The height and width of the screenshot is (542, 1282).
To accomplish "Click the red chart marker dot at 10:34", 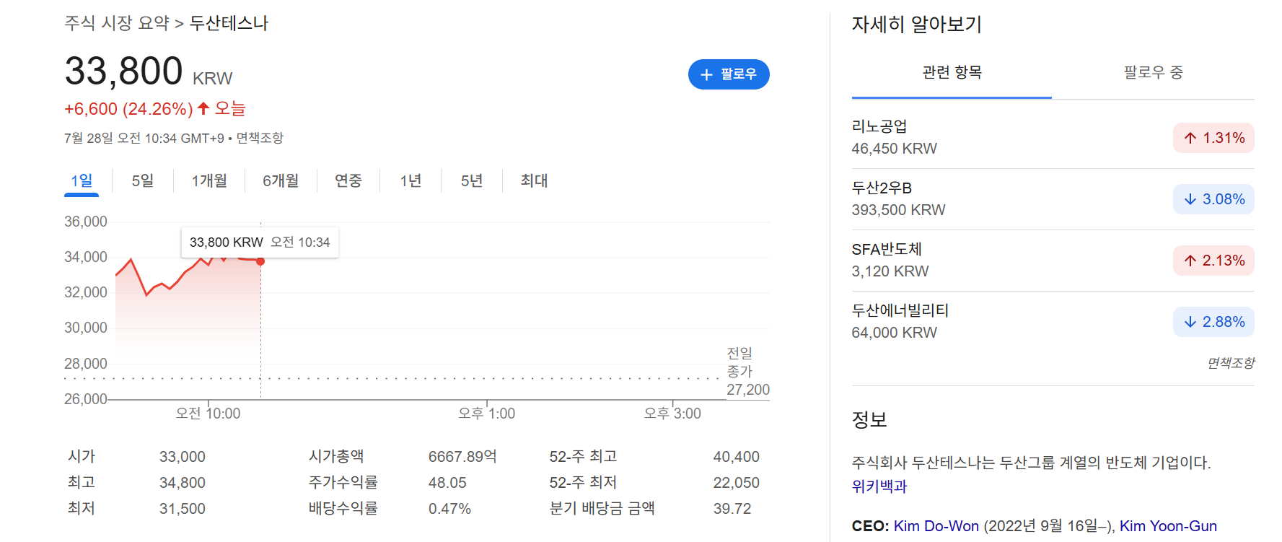I will point(260,261).
